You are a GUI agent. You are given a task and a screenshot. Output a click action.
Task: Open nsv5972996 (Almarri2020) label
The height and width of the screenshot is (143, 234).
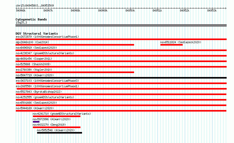coord(52,119)
